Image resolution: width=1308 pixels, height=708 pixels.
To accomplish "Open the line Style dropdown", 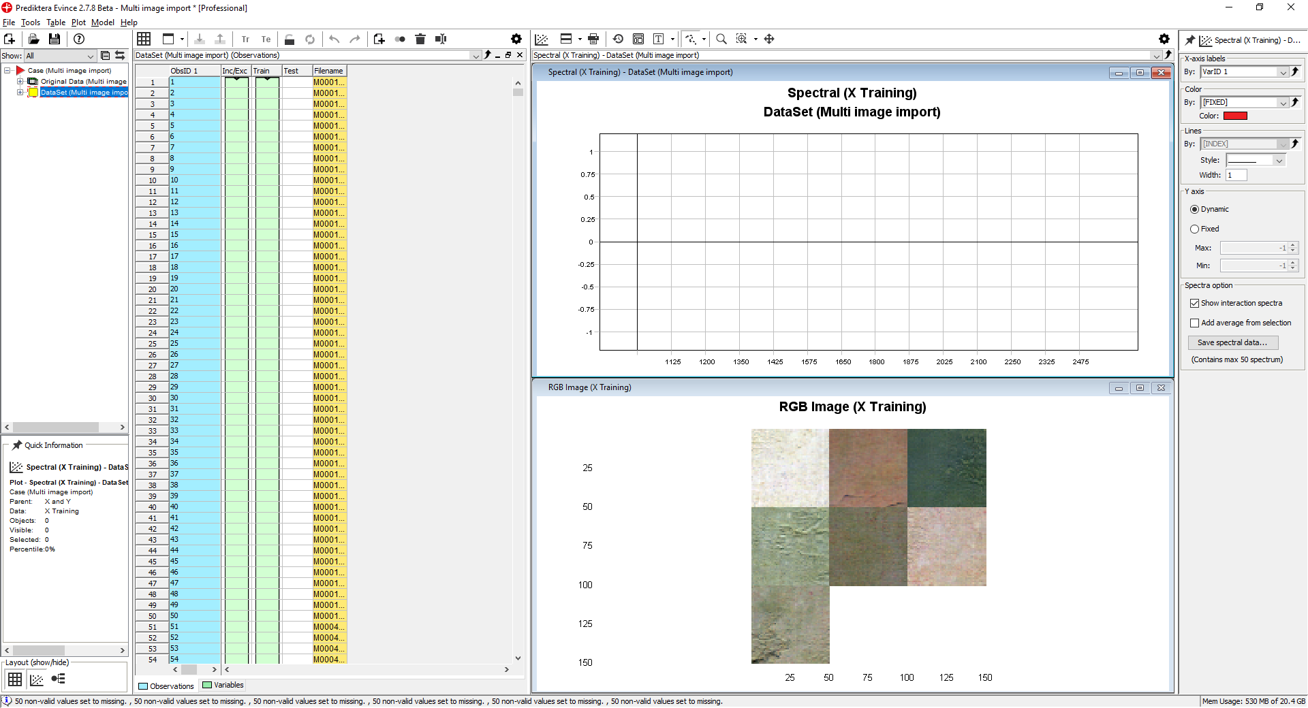I will [1279, 161].
